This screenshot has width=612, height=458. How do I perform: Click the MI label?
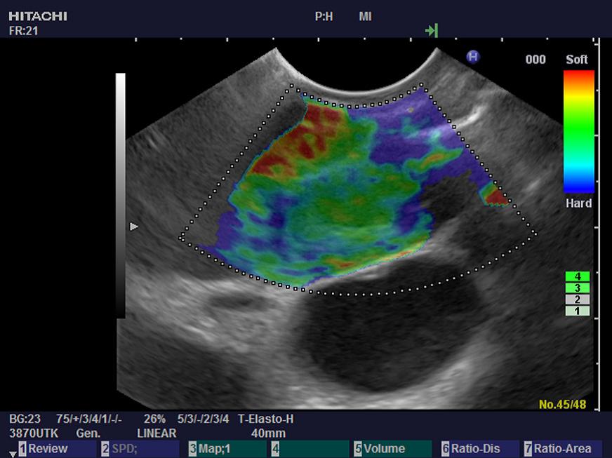365,17
